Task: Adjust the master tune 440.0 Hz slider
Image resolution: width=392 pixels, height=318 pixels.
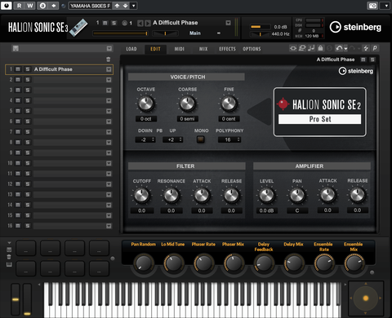Action: tap(260, 34)
